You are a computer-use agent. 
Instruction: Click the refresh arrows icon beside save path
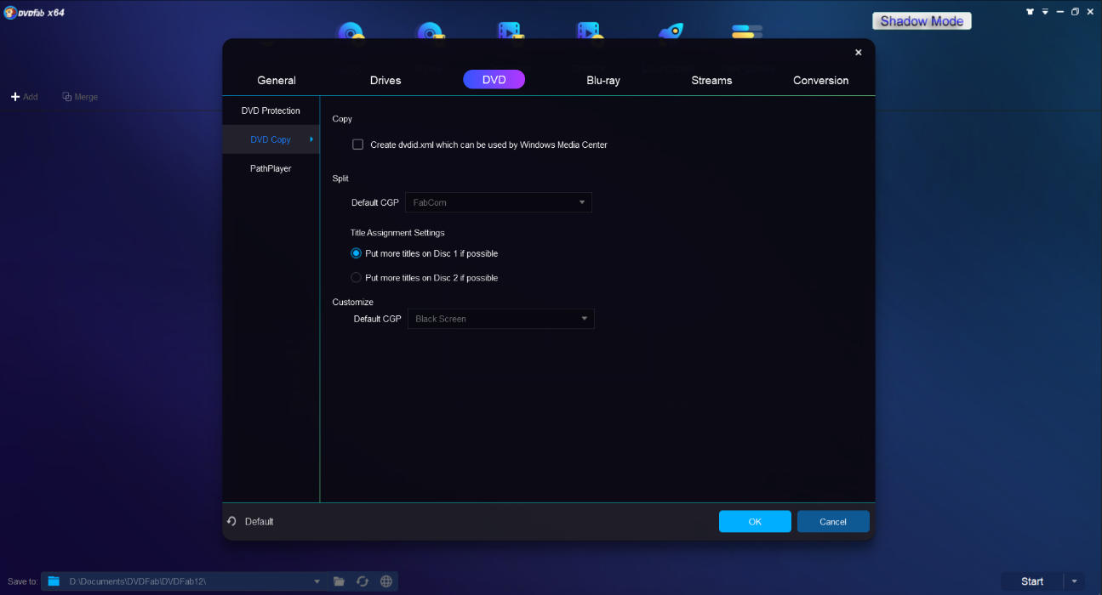coord(363,581)
